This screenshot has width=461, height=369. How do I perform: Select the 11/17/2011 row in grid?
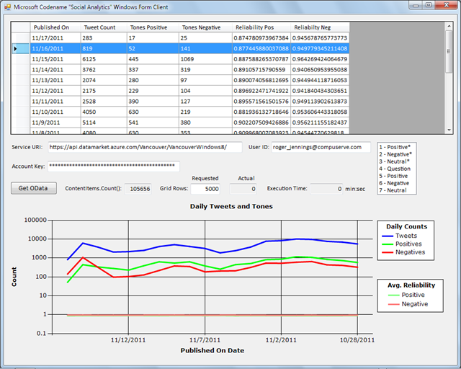click(x=55, y=37)
